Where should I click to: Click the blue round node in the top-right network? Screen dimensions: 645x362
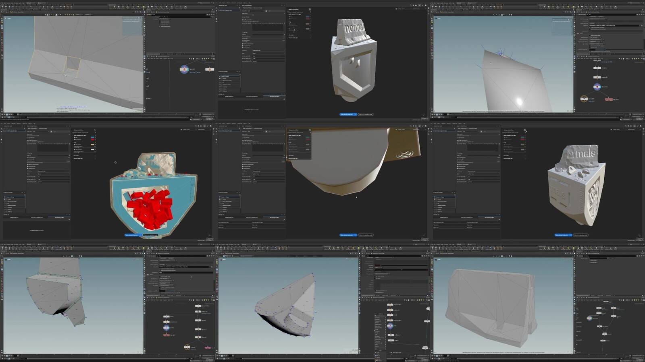click(x=597, y=87)
